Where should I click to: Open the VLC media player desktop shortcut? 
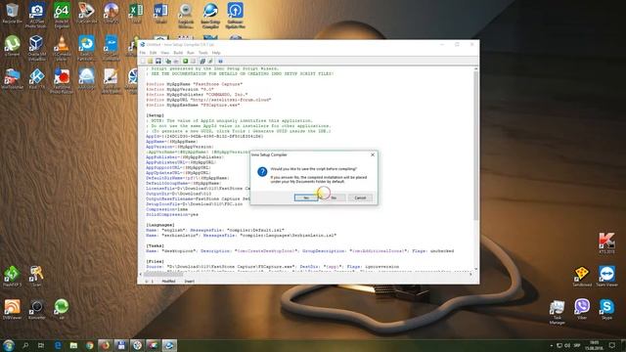[x=62, y=48]
